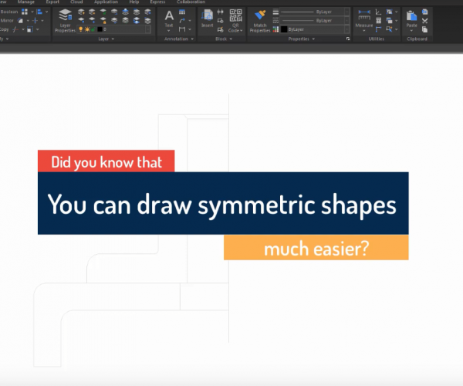Open the QR Code dropdown arrow
Screen dimensions: 463x386
(242, 30)
